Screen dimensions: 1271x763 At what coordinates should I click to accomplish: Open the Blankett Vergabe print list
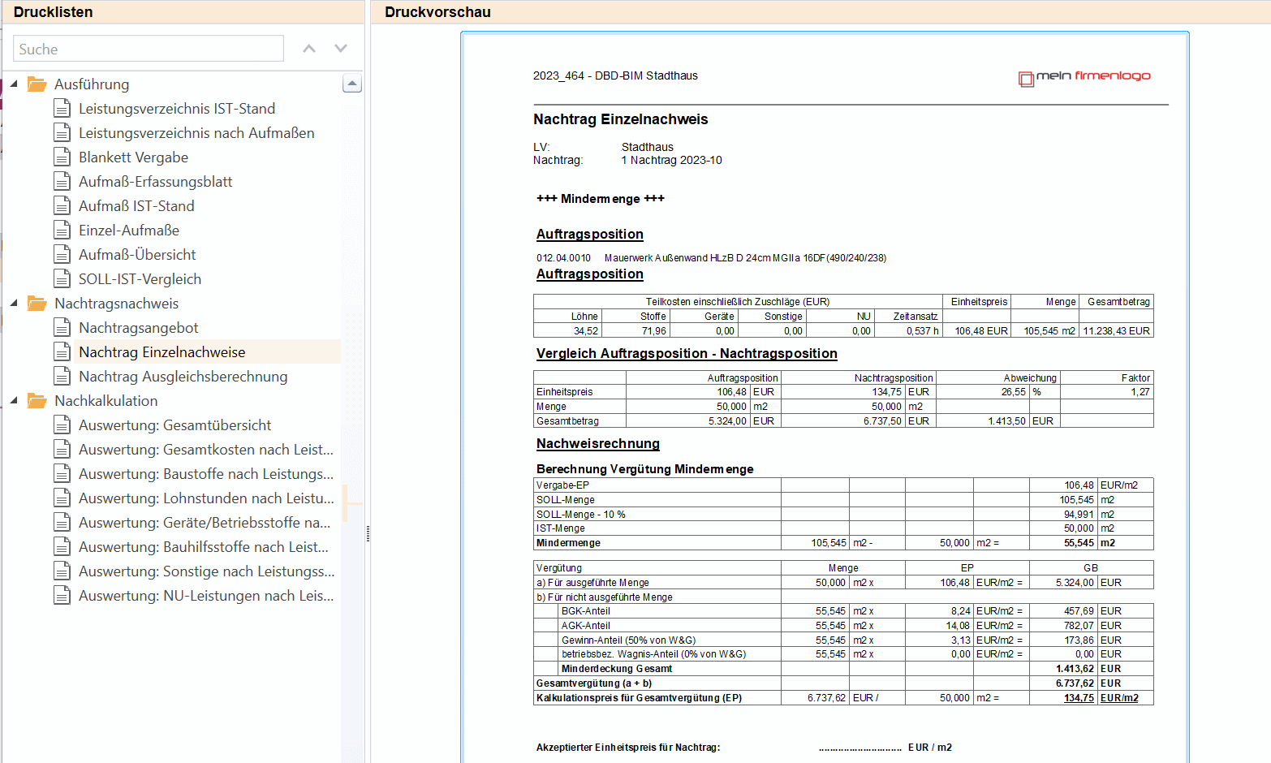pyautogui.click(x=134, y=157)
